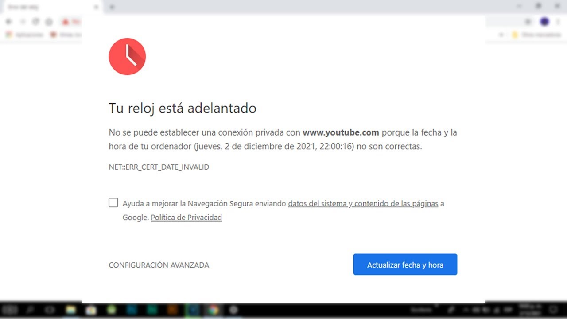Click the Windows Start button
Viewport: 567px width, 319px height.
(9, 310)
